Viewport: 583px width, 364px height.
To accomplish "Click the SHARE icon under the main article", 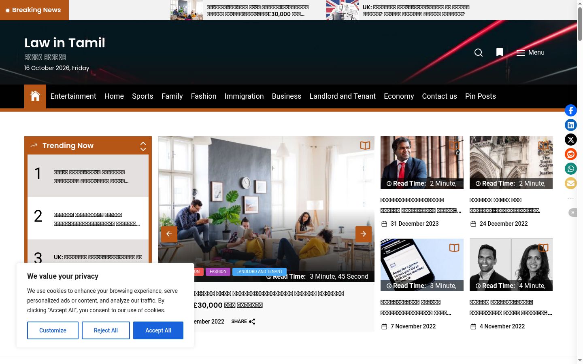I will (x=252, y=322).
